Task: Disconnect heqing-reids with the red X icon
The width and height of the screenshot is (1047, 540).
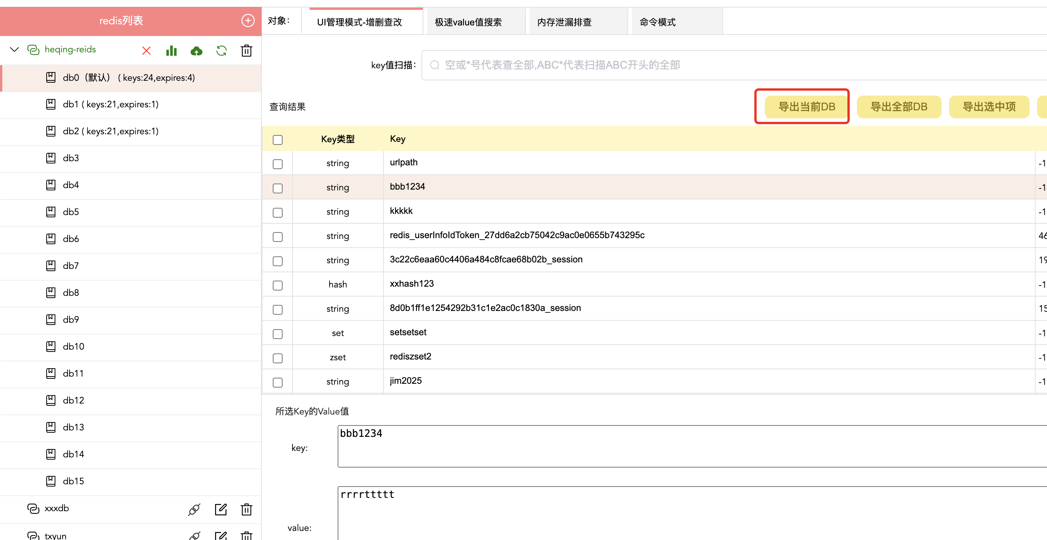Action: coord(146,50)
